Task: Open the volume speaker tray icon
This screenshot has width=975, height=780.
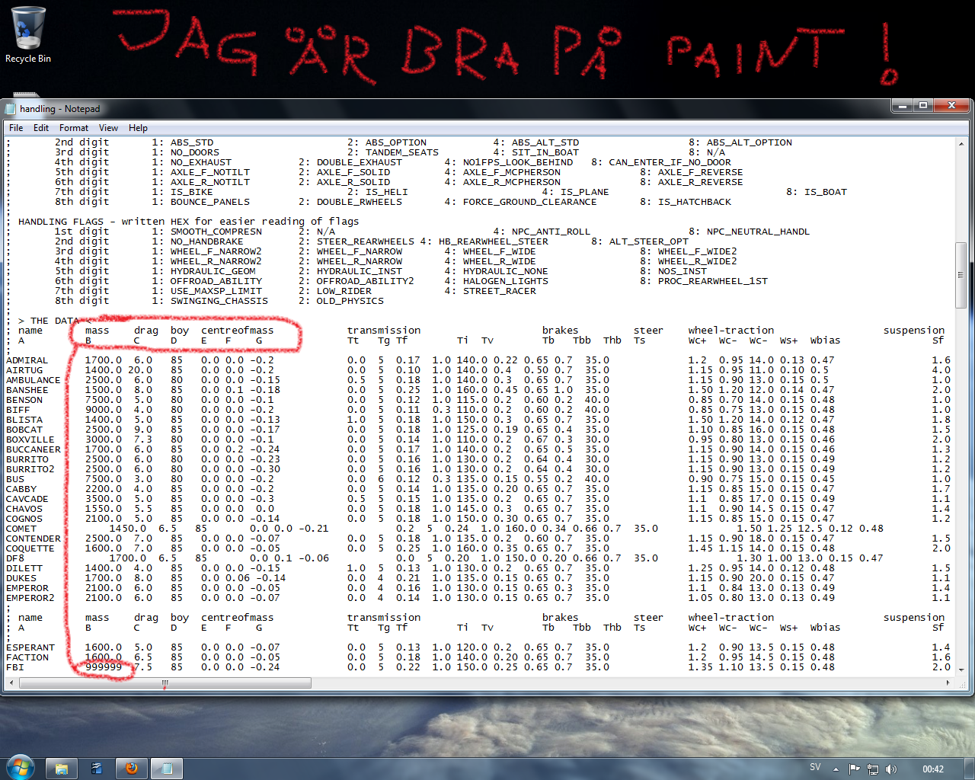Action: [891, 769]
